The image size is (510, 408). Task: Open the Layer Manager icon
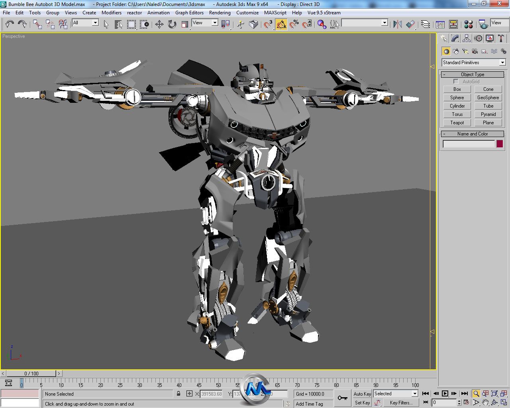click(x=426, y=24)
